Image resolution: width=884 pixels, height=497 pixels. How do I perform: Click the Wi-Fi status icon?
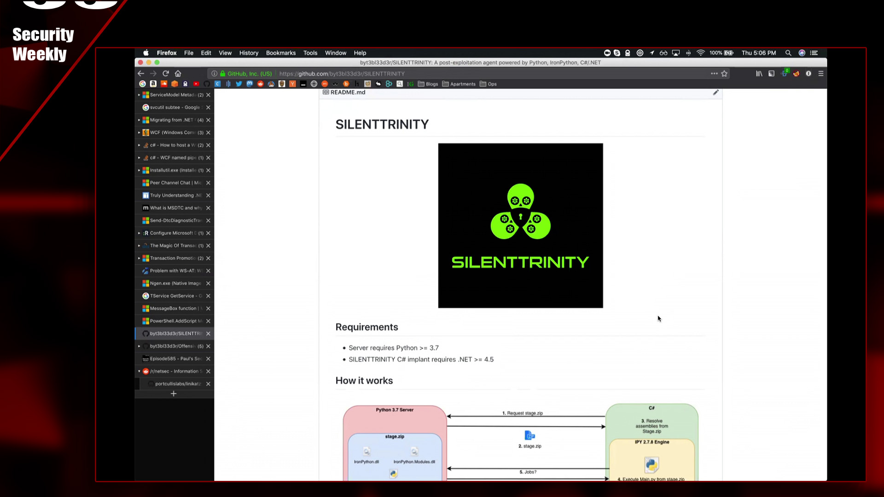click(x=701, y=53)
